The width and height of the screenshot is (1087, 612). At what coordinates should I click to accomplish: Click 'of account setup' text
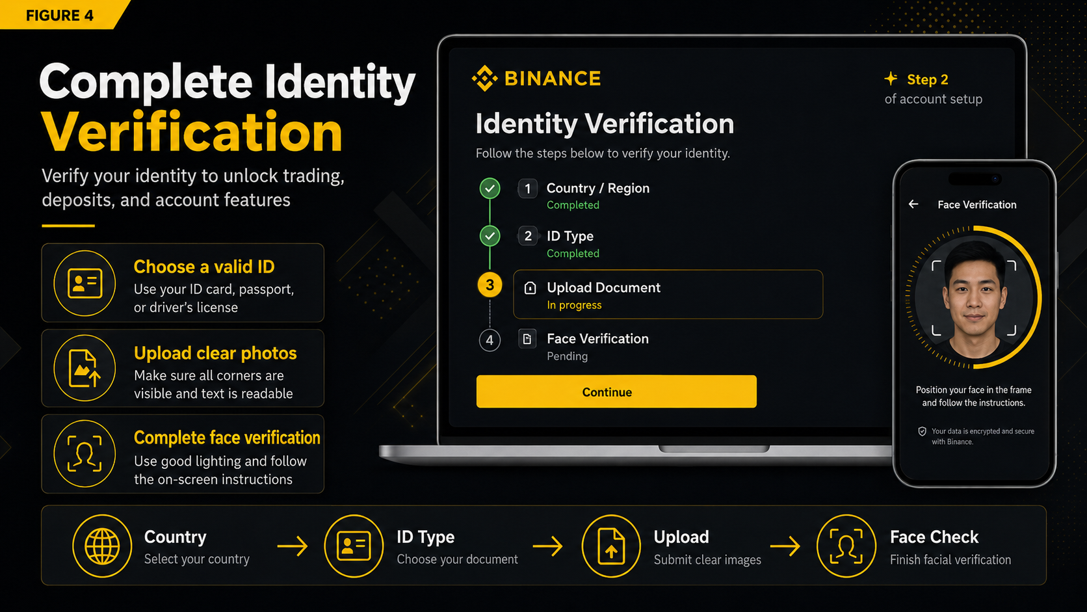pos(934,99)
